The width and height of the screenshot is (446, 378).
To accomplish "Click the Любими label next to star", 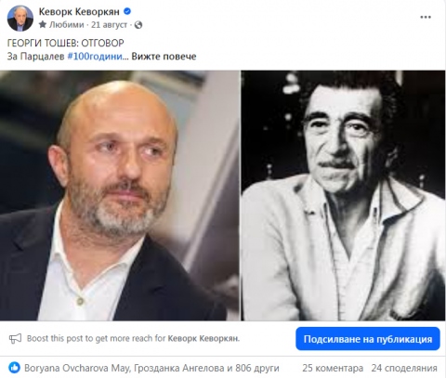I will pos(66,25).
